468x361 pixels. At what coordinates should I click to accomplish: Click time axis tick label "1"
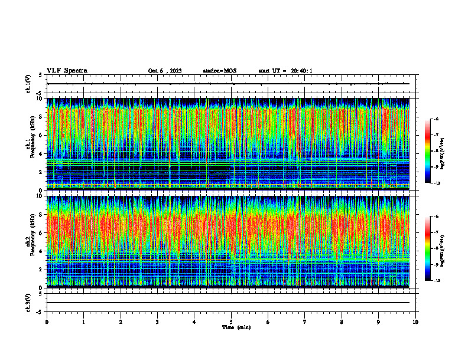(x=83, y=322)
